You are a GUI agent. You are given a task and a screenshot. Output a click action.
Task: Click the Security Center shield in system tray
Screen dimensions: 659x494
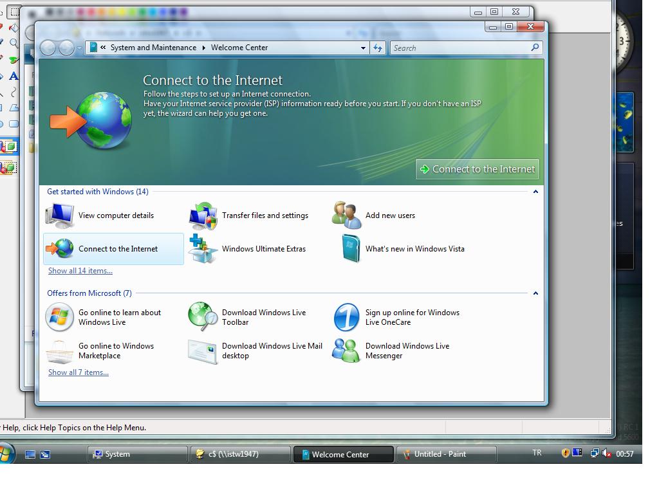[x=565, y=452]
